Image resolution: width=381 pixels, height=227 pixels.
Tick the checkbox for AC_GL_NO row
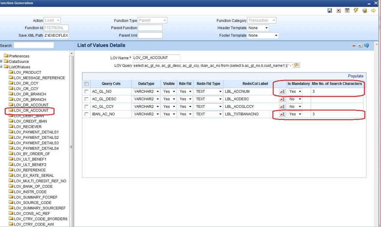(87, 91)
